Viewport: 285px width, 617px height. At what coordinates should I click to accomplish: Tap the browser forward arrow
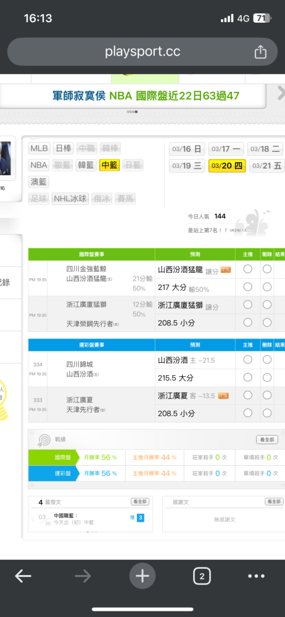pos(83,576)
